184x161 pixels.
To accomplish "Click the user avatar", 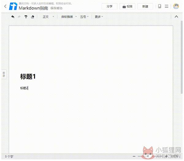I will (176, 6).
